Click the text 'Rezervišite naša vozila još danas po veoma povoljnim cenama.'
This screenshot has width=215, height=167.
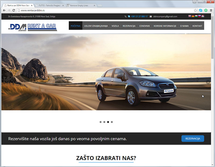pyautogui.click(x=67, y=139)
